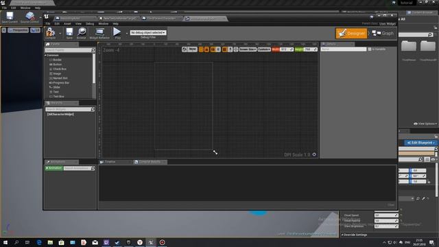Viewport: 439px width, 247px height.
Task: Open the Play options dropdown arrow
Action: pos(126,34)
